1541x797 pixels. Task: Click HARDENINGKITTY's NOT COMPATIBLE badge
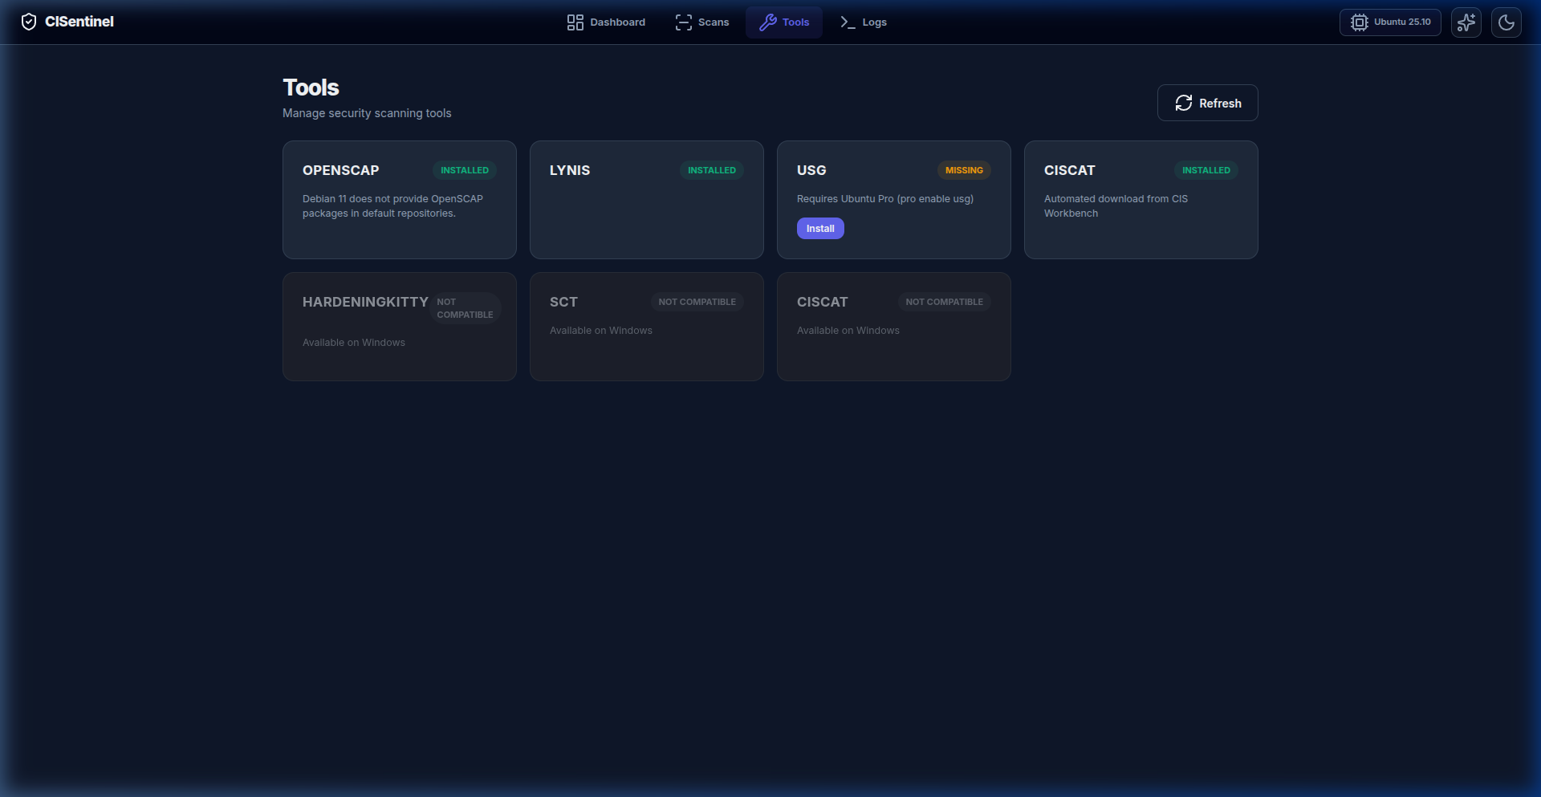pyautogui.click(x=466, y=308)
